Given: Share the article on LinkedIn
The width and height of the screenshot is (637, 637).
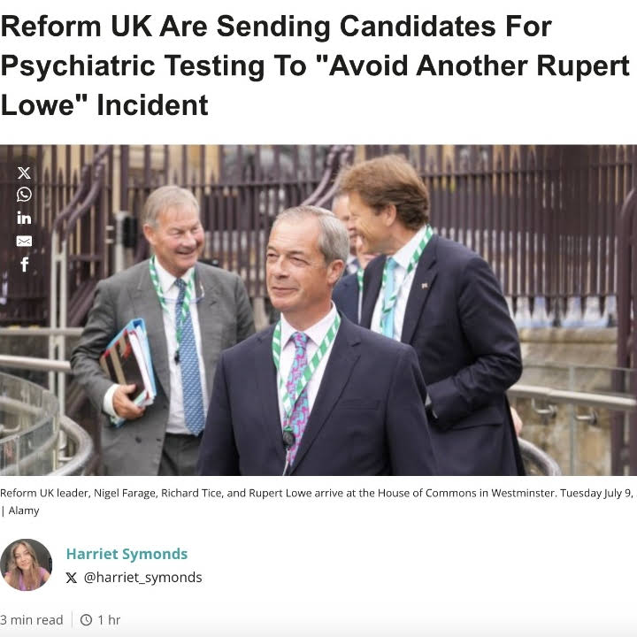Looking at the screenshot, I should pos(24,218).
